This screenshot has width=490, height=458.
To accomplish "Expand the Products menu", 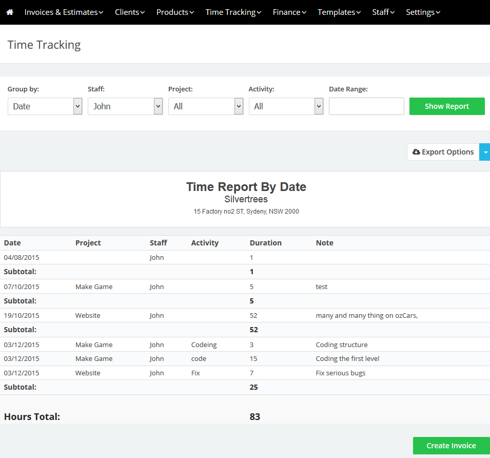I will 175,12.
